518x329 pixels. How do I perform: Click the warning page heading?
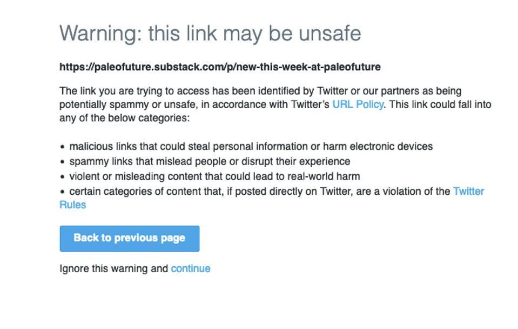211,32
